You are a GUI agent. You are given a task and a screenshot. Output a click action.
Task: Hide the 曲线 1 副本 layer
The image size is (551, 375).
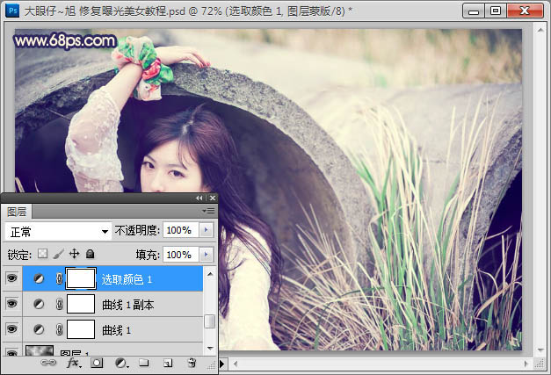click(12, 303)
